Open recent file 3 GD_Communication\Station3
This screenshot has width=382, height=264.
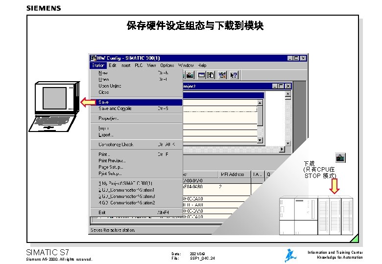point(137,196)
